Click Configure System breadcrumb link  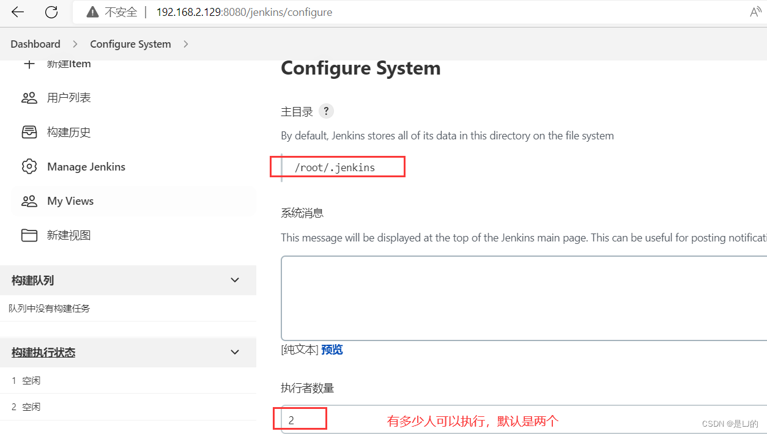pyautogui.click(x=130, y=44)
